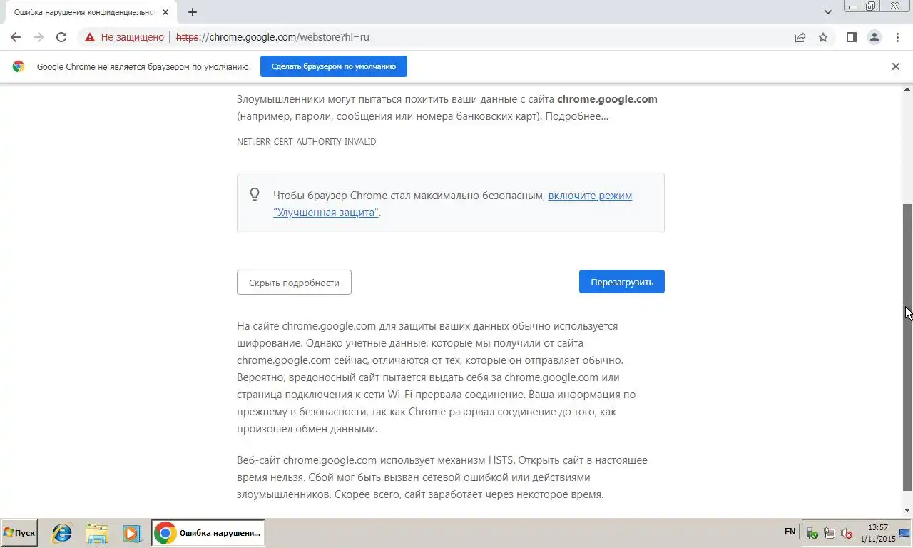Open the red 'Не защищено' security warning
The height and width of the screenshot is (548, 913).
pos(124,37)
